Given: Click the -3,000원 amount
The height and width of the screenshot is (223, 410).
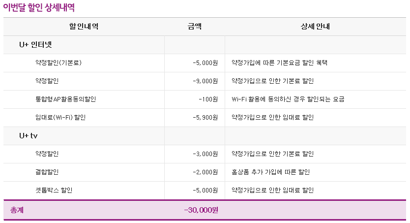Looking at the screenshot, I should point(205,154).
